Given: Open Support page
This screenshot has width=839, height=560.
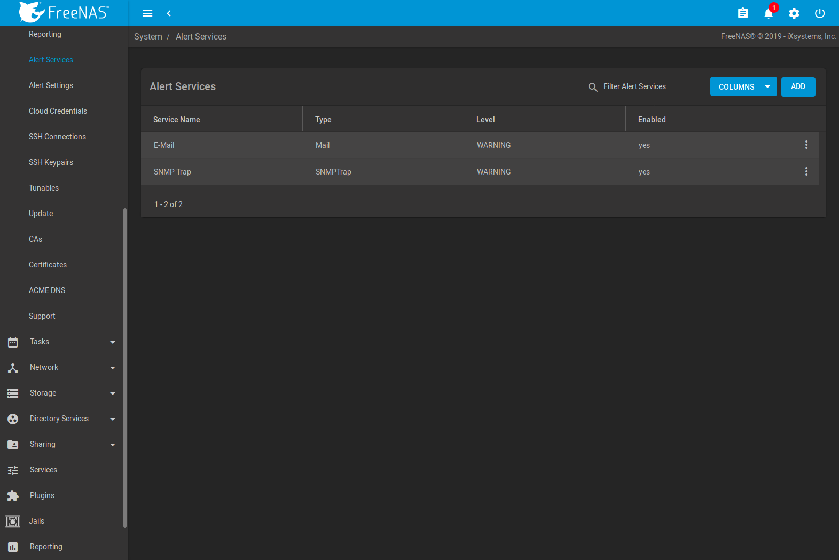Looking at the screenshot, I should [42, 316].
